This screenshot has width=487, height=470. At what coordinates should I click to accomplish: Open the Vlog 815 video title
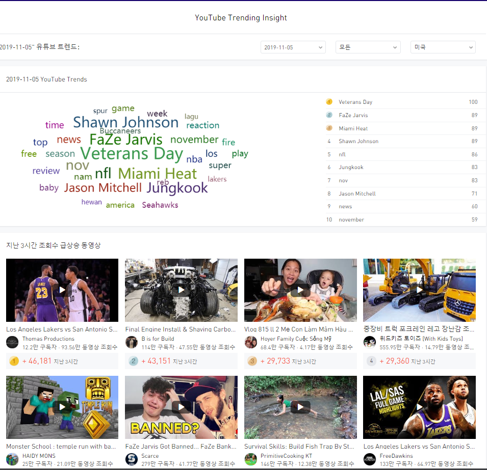(x=298, y=329)
